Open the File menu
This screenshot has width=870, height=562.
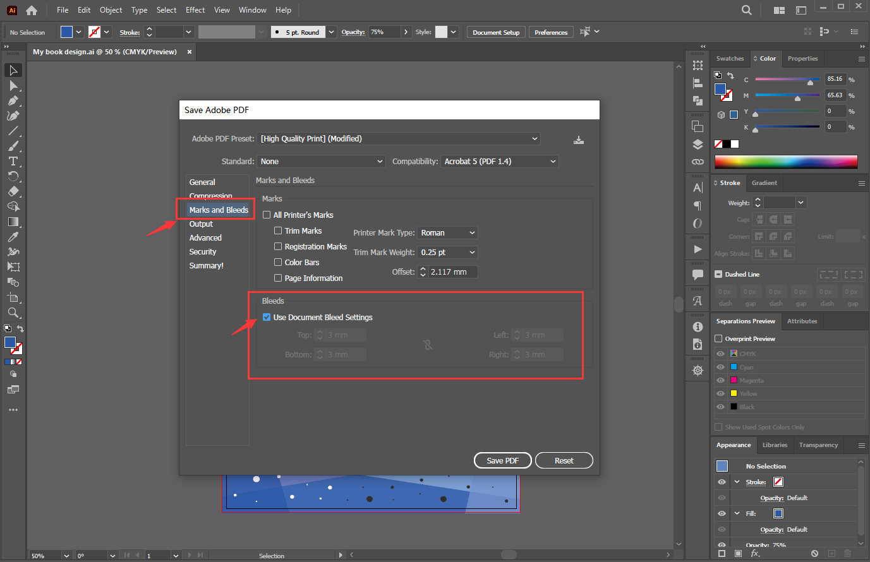[x=63, y=10]
